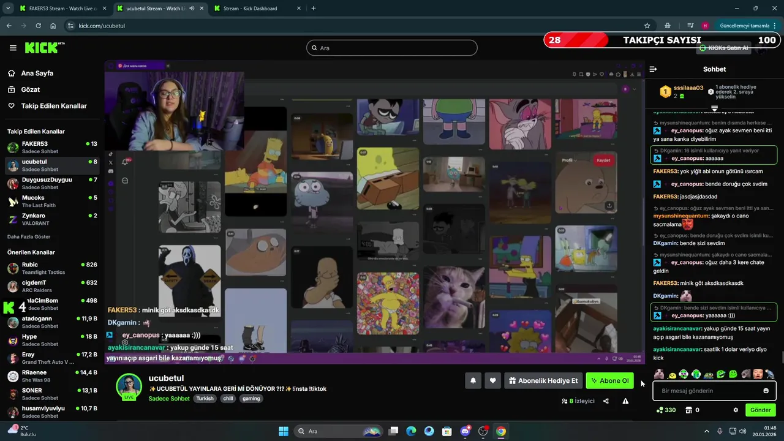Viewport: 784px width, 441px height.
Task: Open Windows Start menu
Action: click(x=284, y=431)
